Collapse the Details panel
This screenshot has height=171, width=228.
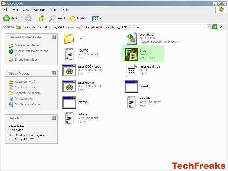[x=54, y=118]
